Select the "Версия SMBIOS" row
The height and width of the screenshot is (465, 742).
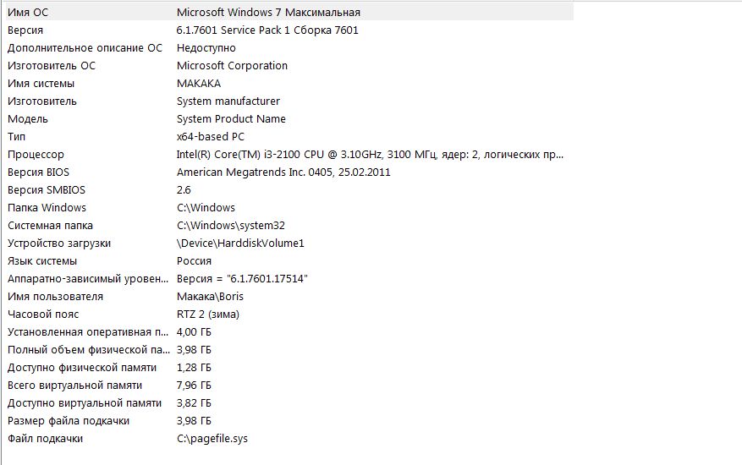pos(47,190)
